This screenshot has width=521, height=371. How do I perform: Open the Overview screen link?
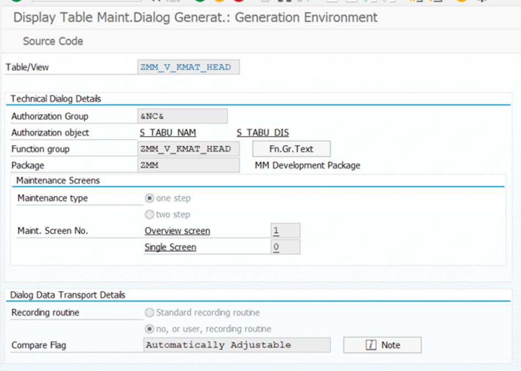tap(177, 231)
